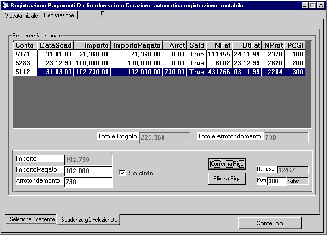Click ImportoPagato cell 100,000.00
This screenshot has width=327, height=235.
pyautogui.click(x=137, y=63)
